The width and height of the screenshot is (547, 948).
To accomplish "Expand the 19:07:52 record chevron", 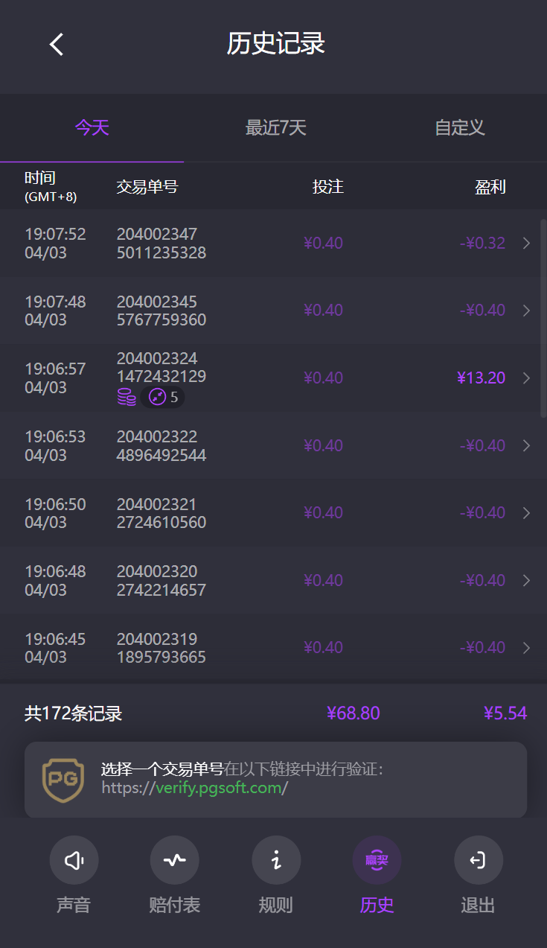I will point(526,244).
